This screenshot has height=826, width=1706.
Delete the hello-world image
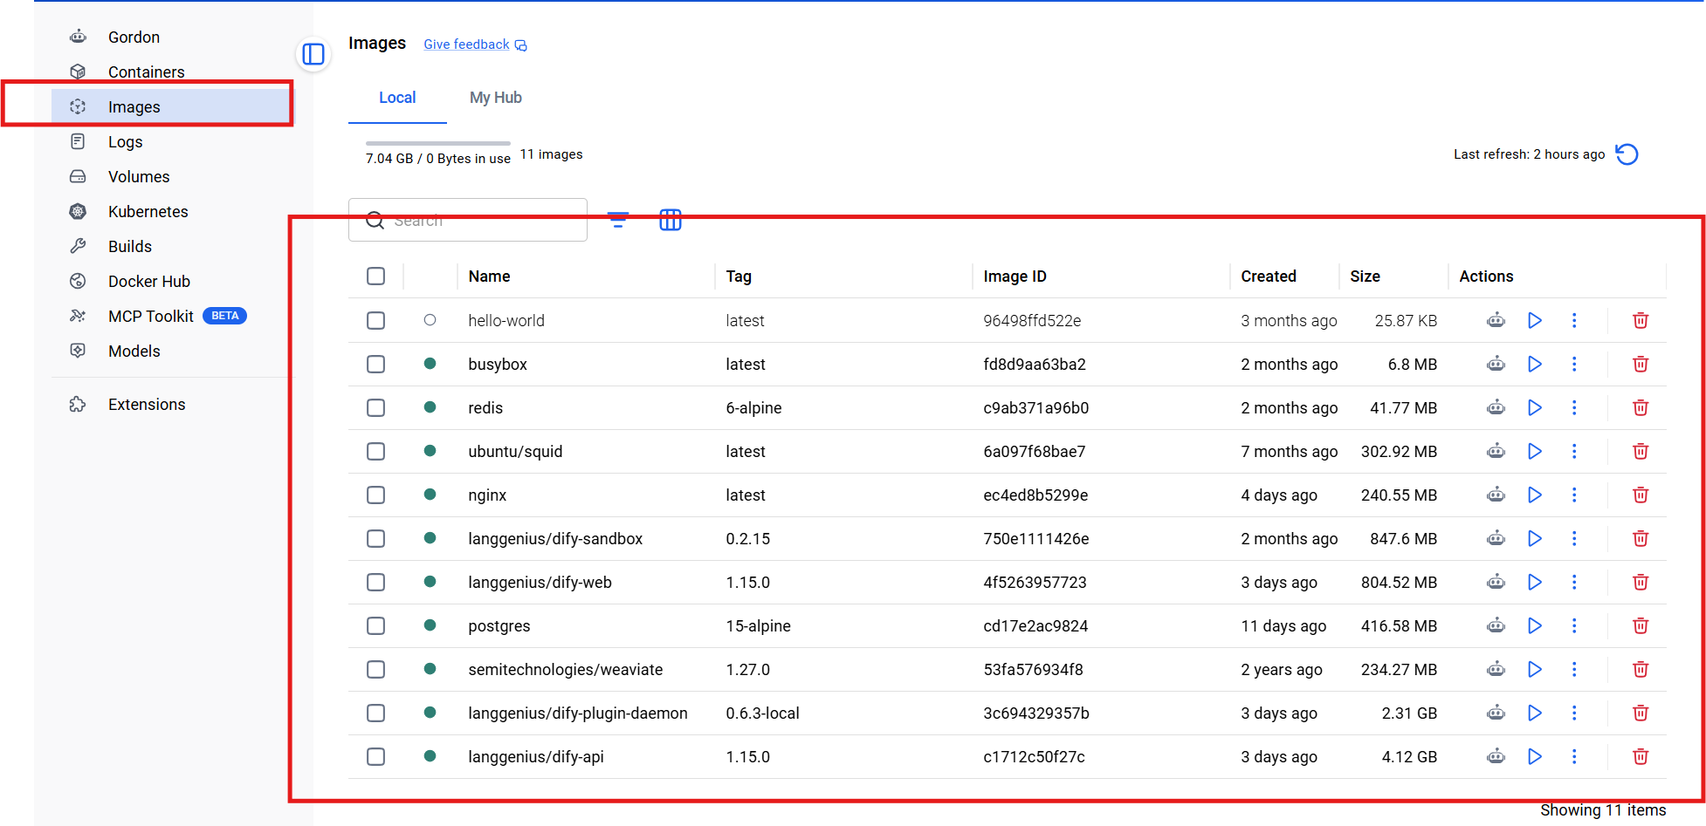[x=1641, y=320]
